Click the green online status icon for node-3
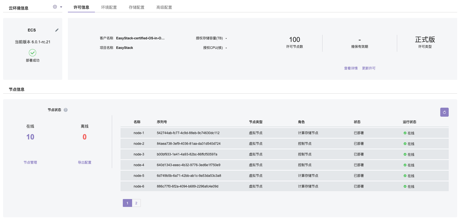Screen dimensions: 458x219 tap(405, 154)
